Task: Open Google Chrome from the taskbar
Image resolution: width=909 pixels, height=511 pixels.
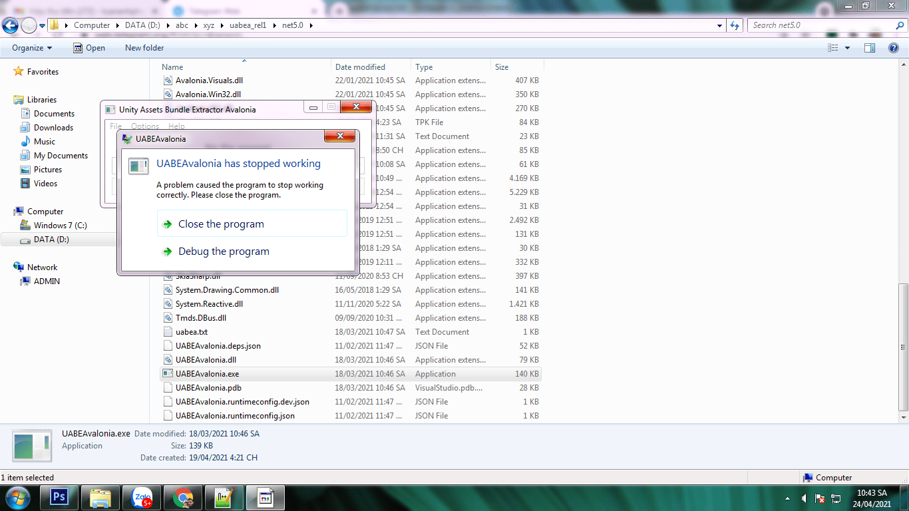Action: click(x=184, y=498)
